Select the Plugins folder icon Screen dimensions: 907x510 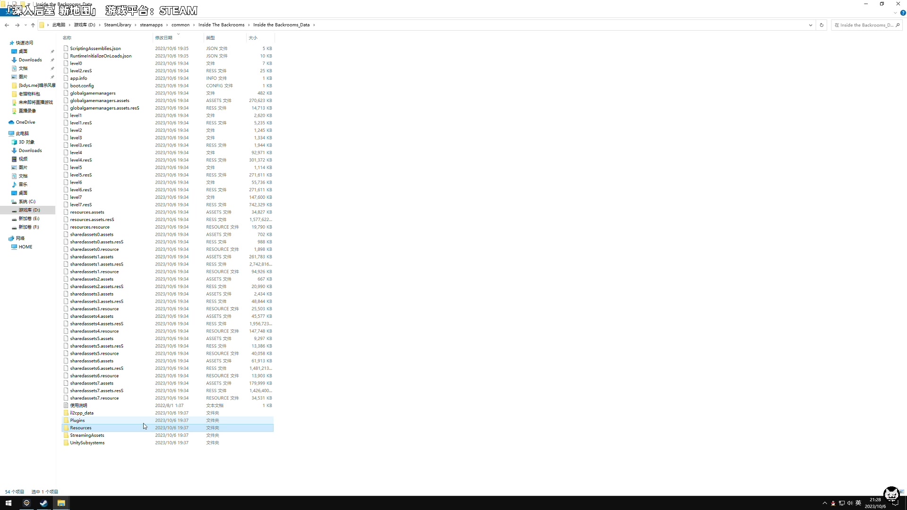point(66,420)
